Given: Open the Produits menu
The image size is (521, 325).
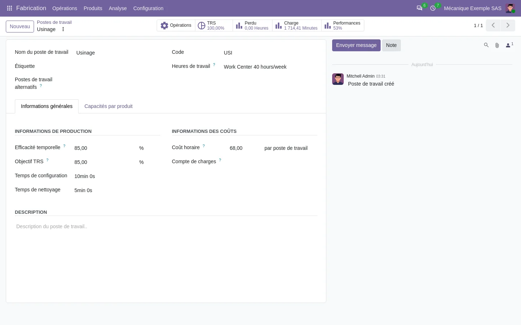Looking at the screenshot, I should pos(93,8).
